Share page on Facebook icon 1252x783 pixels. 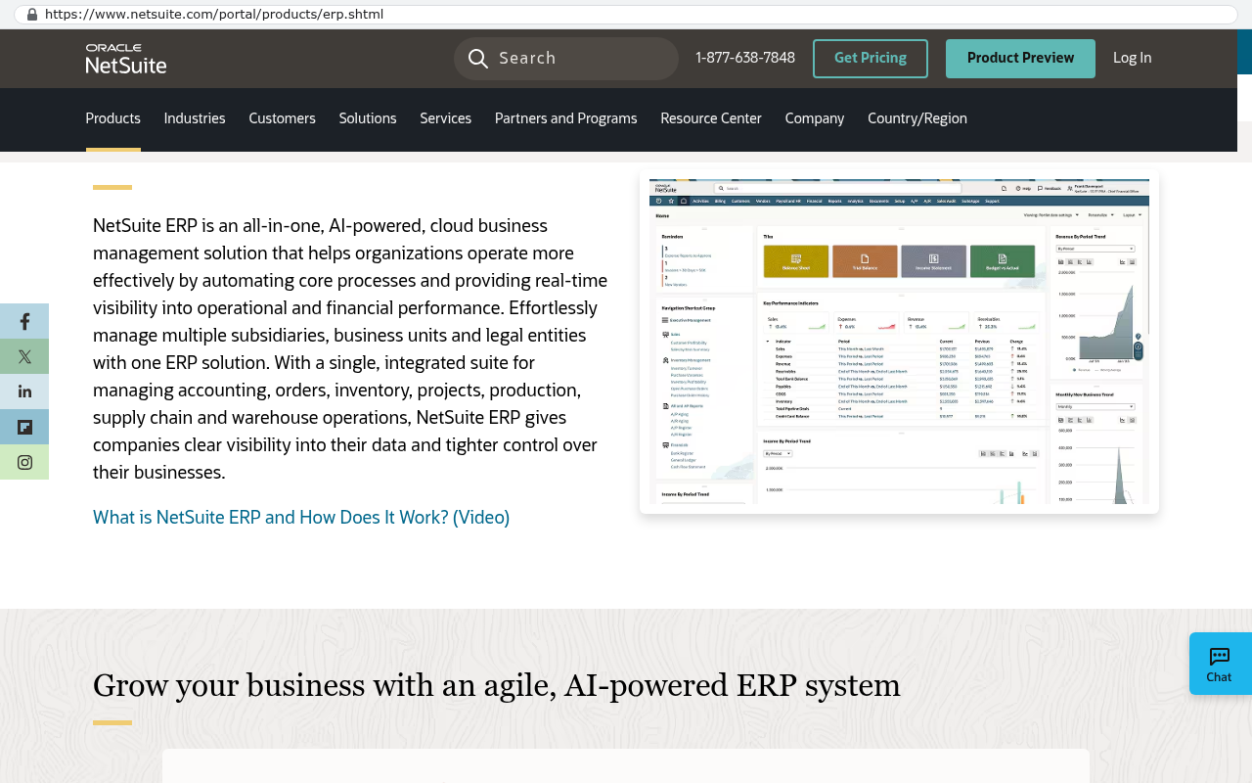point(24,321)
